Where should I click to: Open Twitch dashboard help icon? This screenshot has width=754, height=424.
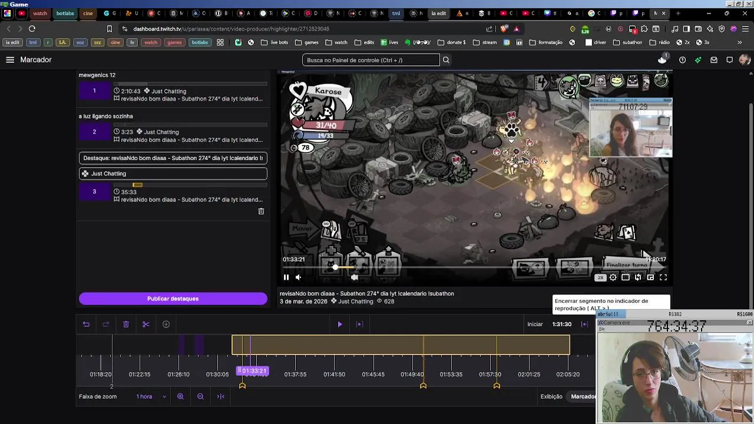(x=682, y=59)
